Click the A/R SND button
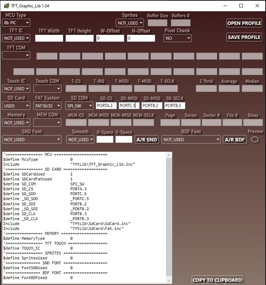This screenshot has width=266, height=285. tap(147, 140)
